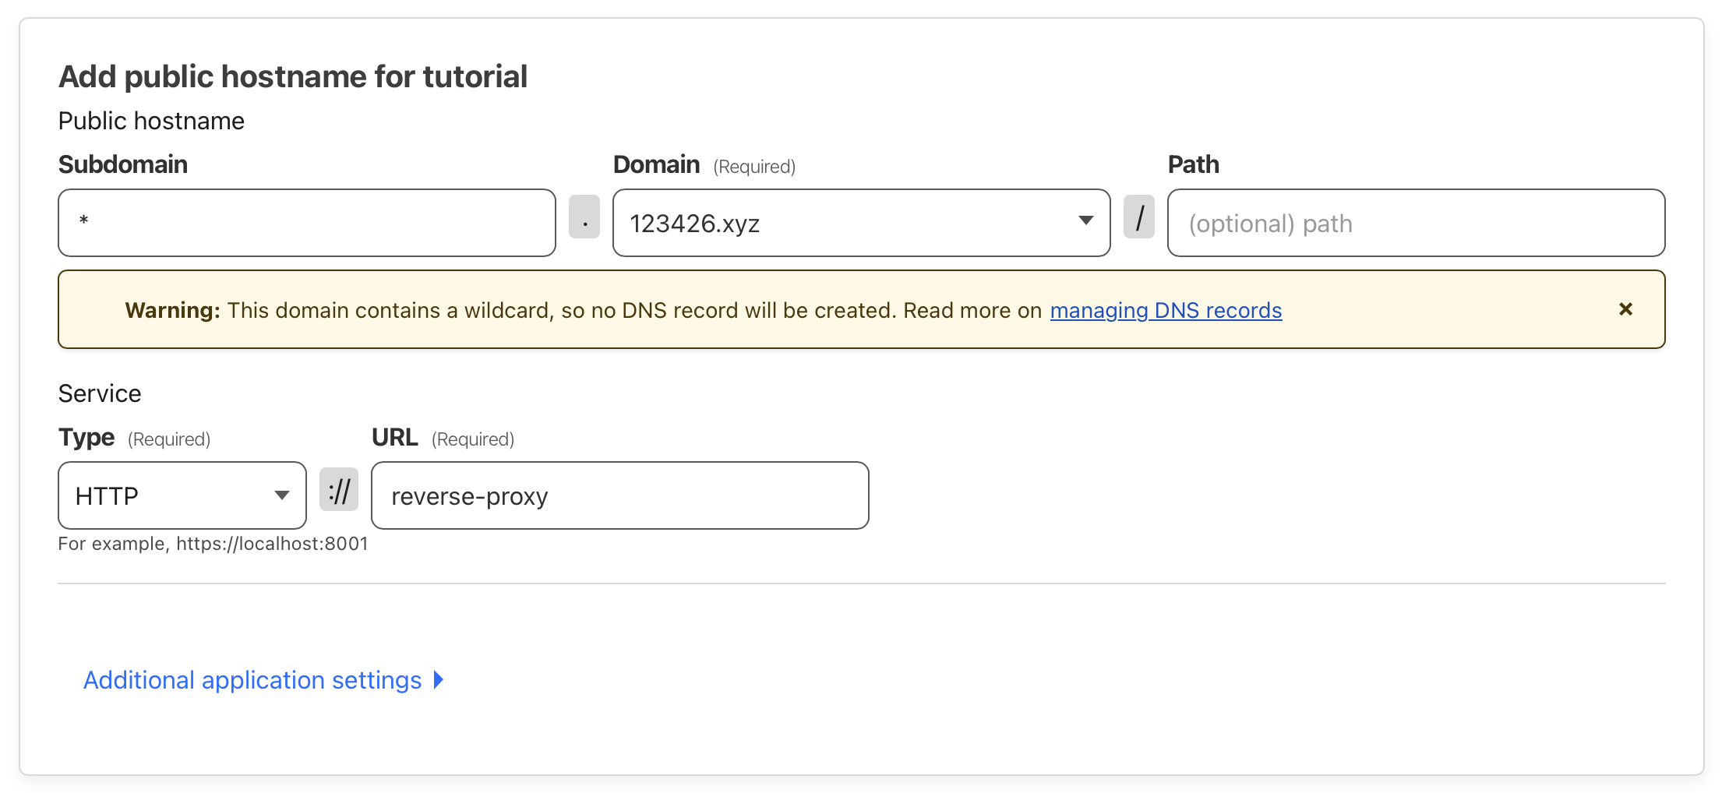Click the slash separator before Path field
The image size is (1722, 793).
pos(1139,217)
